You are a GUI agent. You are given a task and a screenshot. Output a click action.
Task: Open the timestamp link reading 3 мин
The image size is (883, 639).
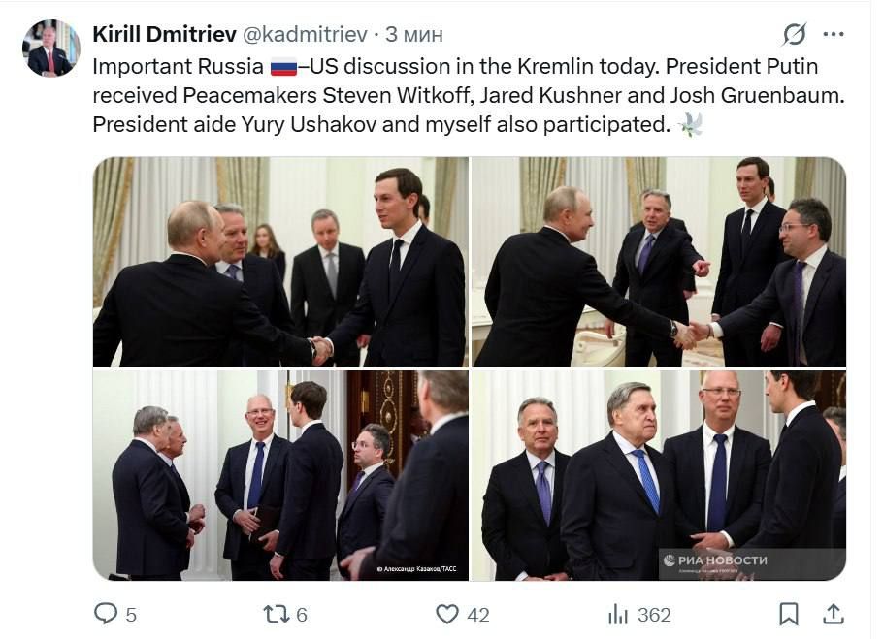[x=414, y=32]
